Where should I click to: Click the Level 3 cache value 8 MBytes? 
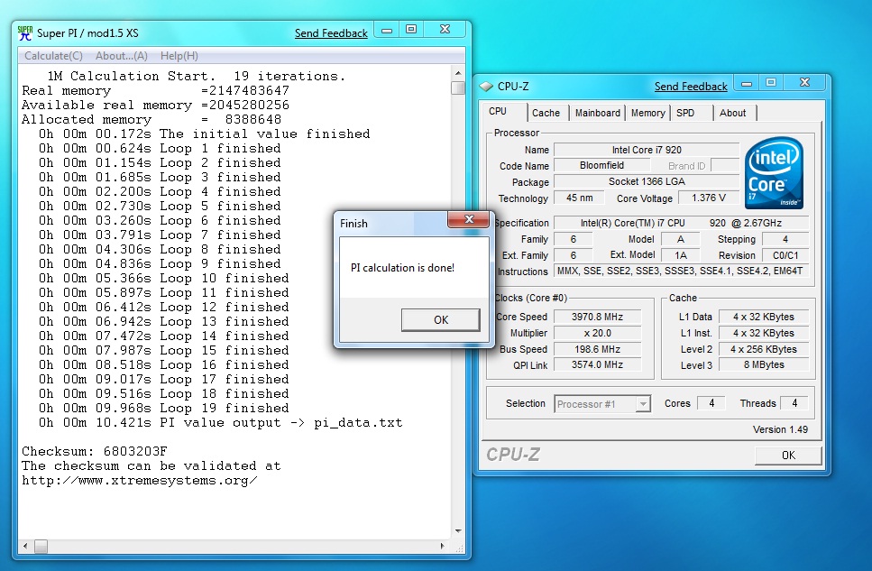pyautogui.click(x=764, y=364)
